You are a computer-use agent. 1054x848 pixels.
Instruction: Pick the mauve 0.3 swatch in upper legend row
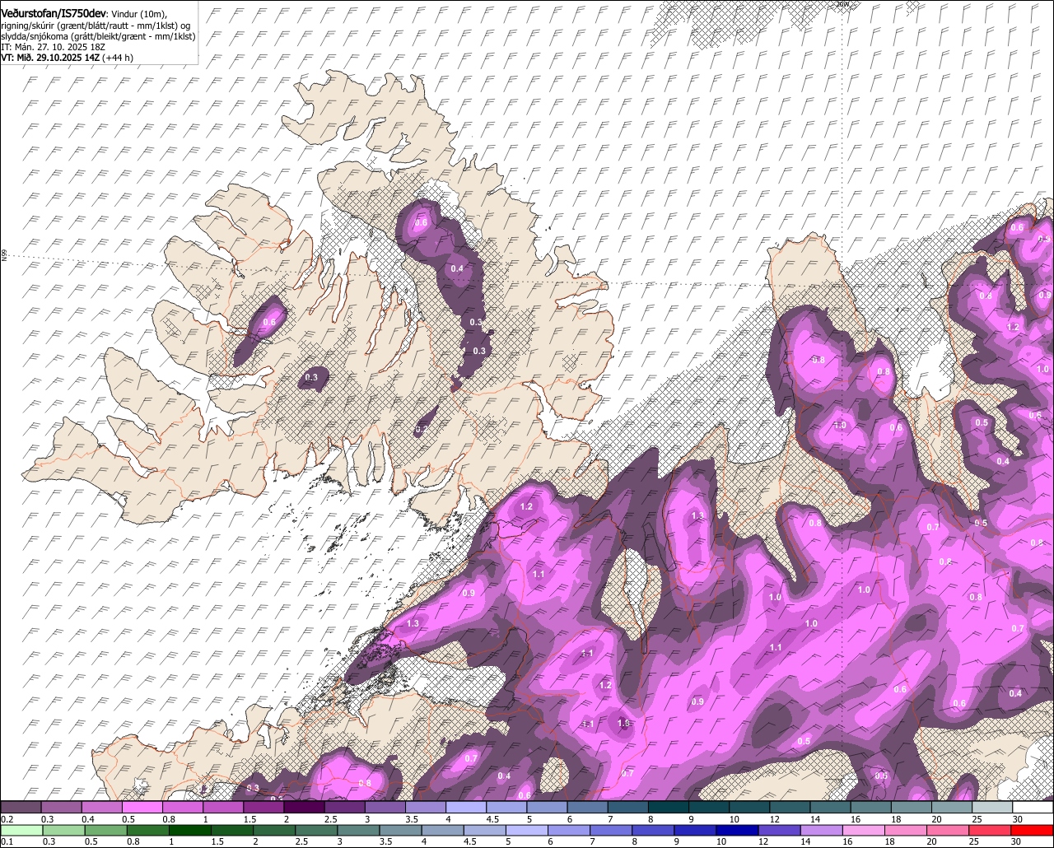(61, 808)
